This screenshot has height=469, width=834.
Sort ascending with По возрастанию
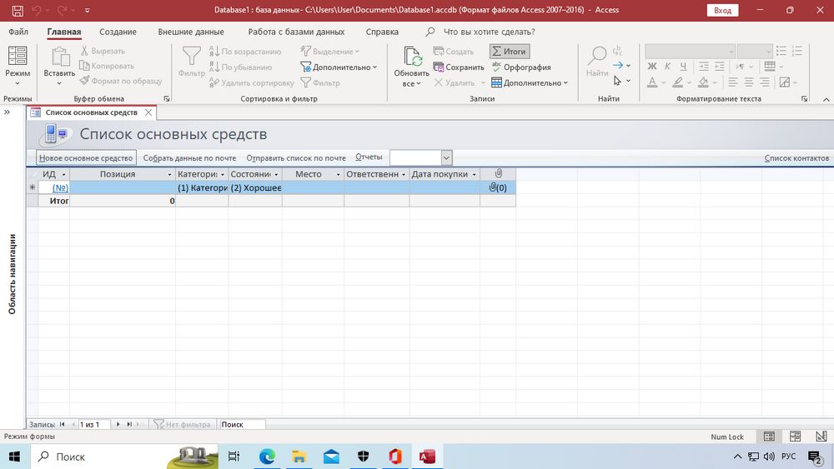pos(245,52)
